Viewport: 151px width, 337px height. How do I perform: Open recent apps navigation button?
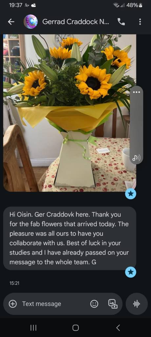click(33, 327)
